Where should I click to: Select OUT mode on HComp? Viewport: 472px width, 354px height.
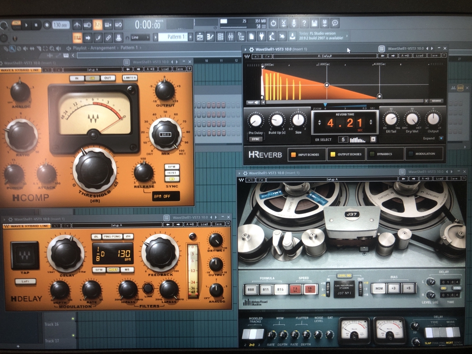[x=108, y=78]
